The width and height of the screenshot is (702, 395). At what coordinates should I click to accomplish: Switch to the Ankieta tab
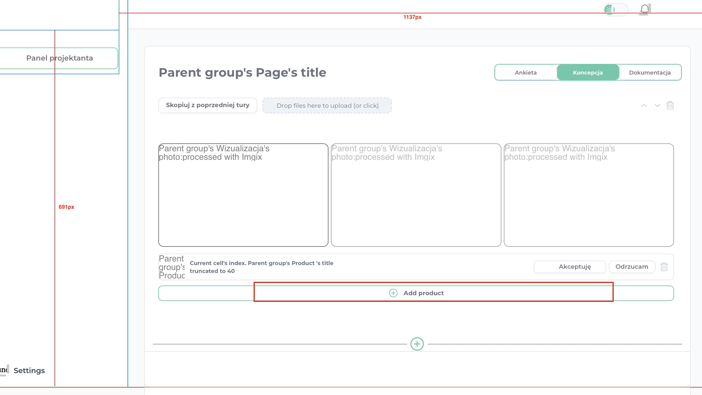click(526, 72)
